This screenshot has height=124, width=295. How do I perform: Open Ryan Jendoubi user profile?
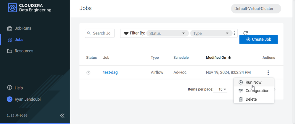tap(24, 99)
